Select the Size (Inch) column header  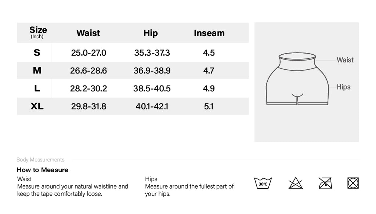(x=38, y=32)
